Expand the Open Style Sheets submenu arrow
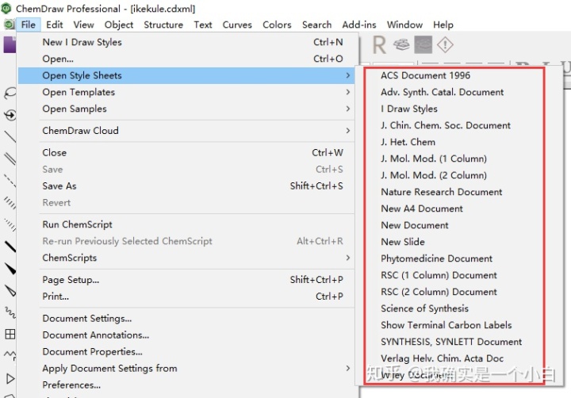The height and width of the screenshot is (398, 571). click(348, 75)
